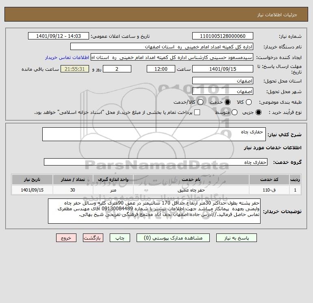Click the remaining time field 21:55:31
313x303 pixels.
click(x=75, y=69)
